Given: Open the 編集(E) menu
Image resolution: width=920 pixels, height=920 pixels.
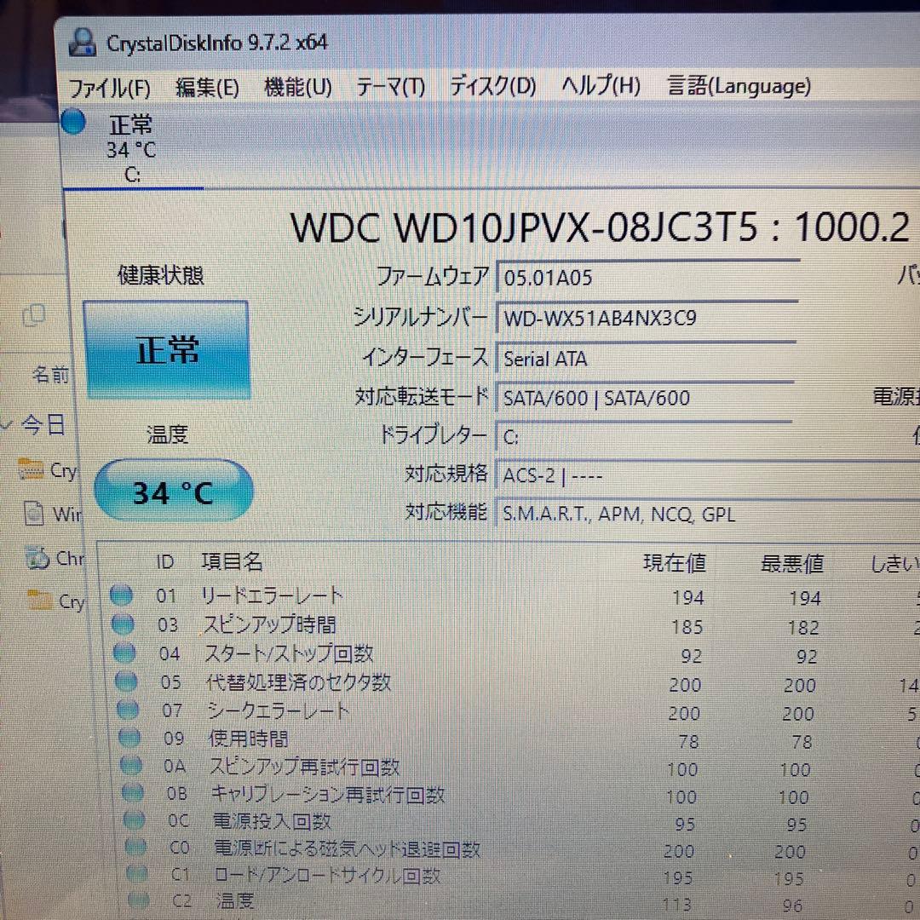Looking at the screenshot, I should point(207,88).
